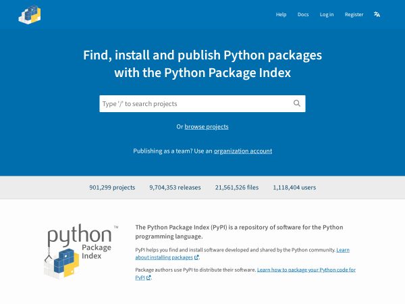Click the magnifying glass search button

tap(297, 103)
